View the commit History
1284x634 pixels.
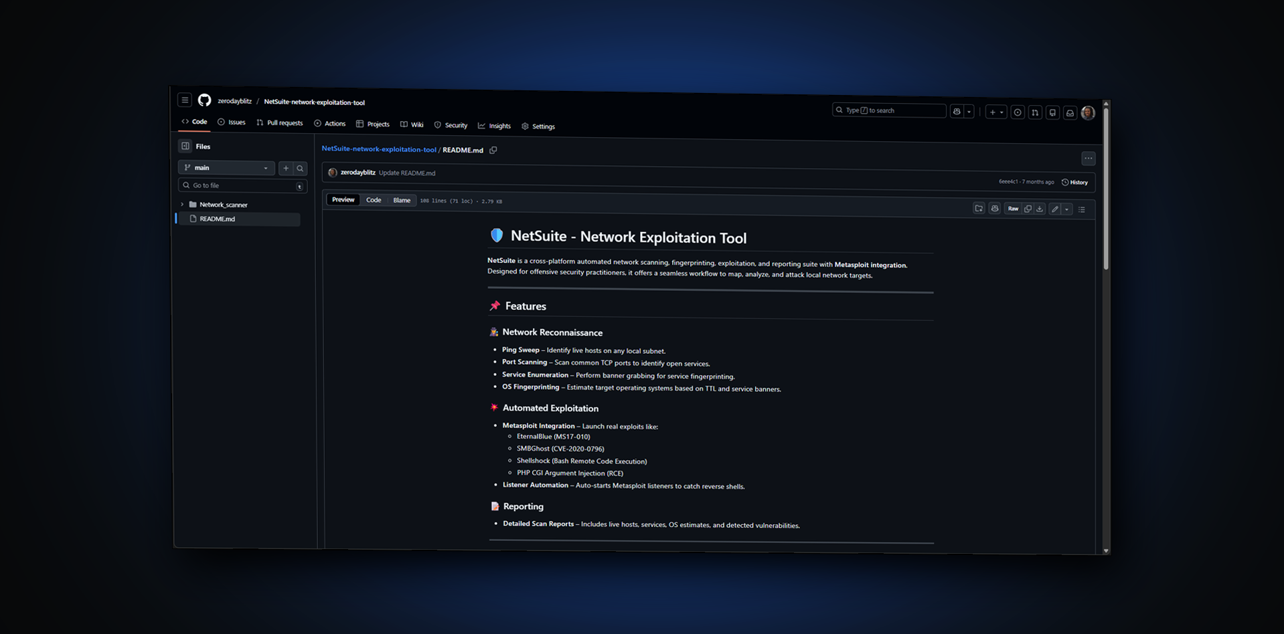(1074, 182)
